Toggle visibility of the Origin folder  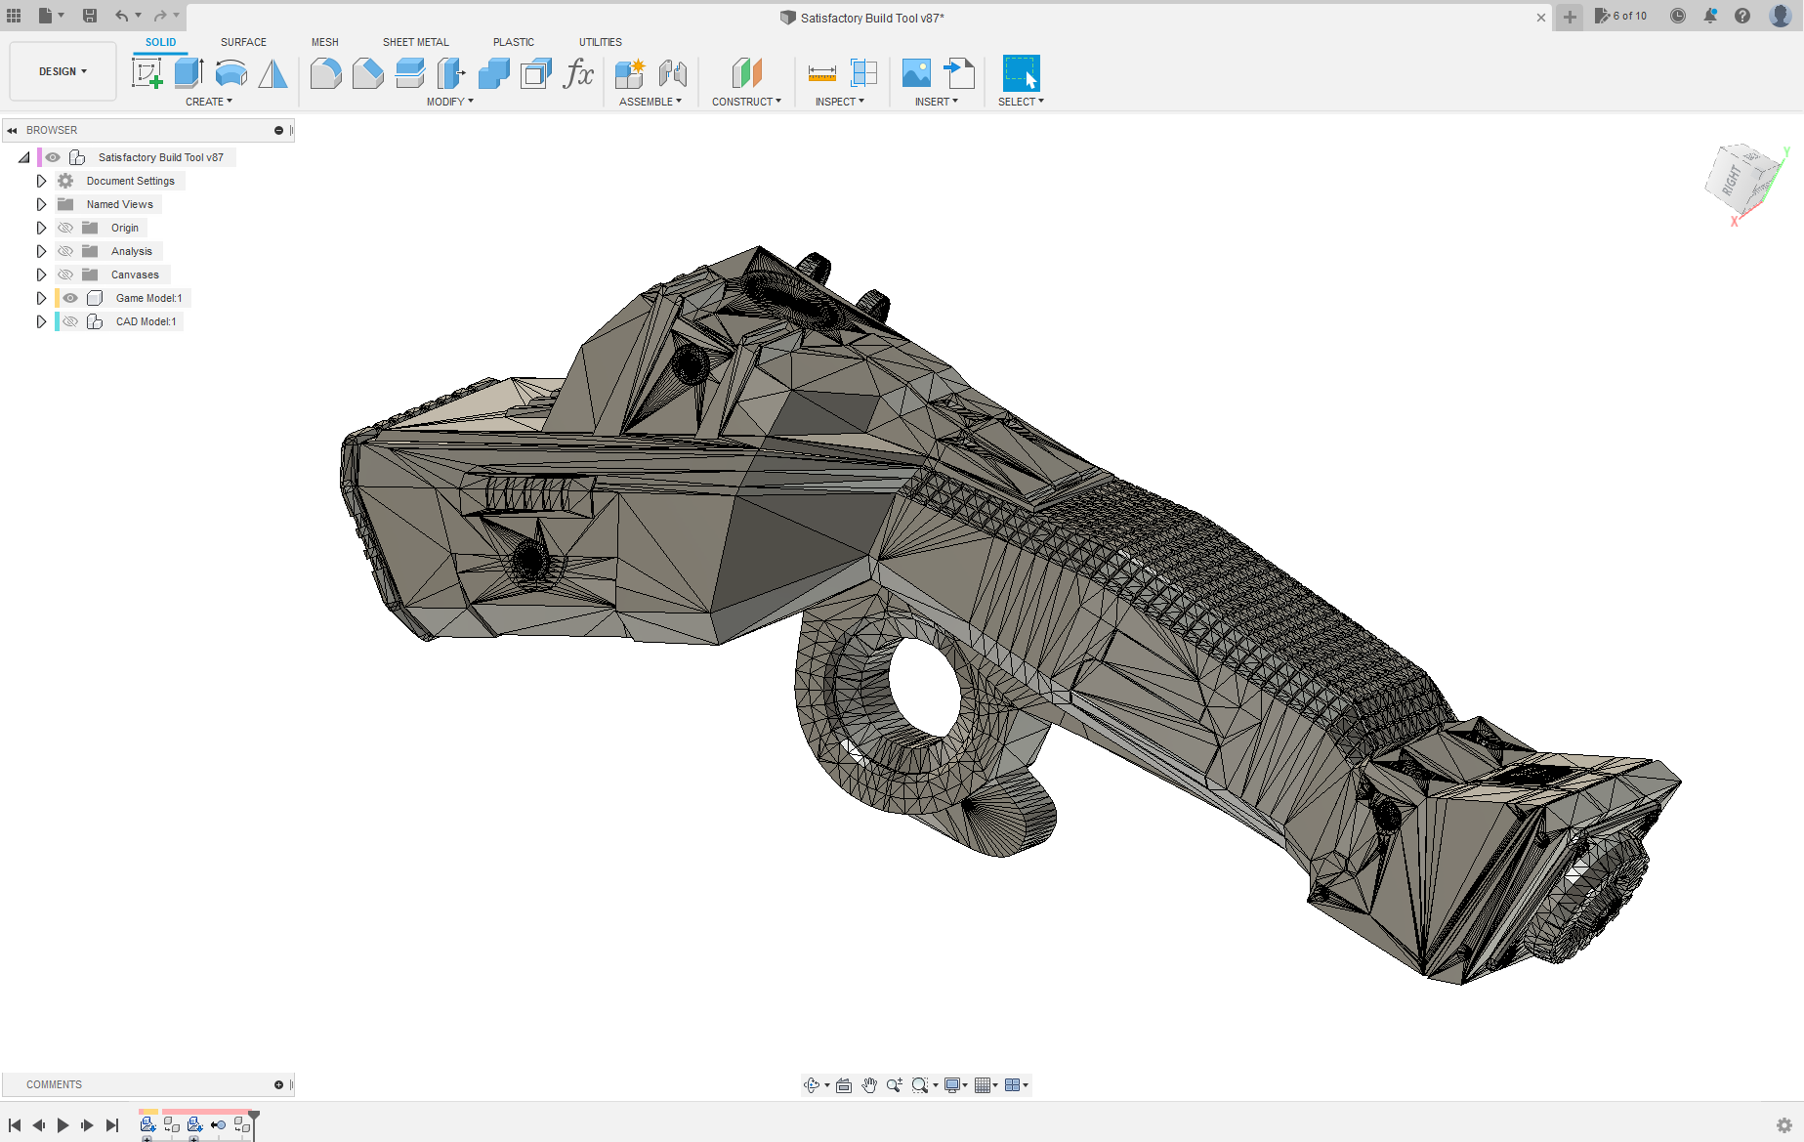tap(65, 228)
